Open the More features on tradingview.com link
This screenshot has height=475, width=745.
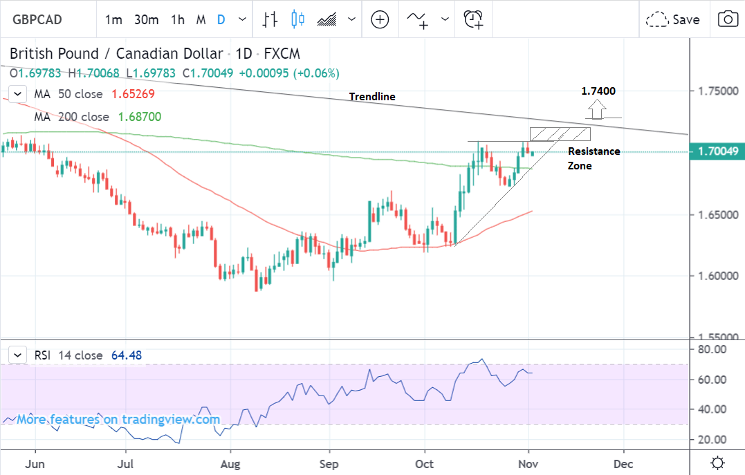pos(118,419)
